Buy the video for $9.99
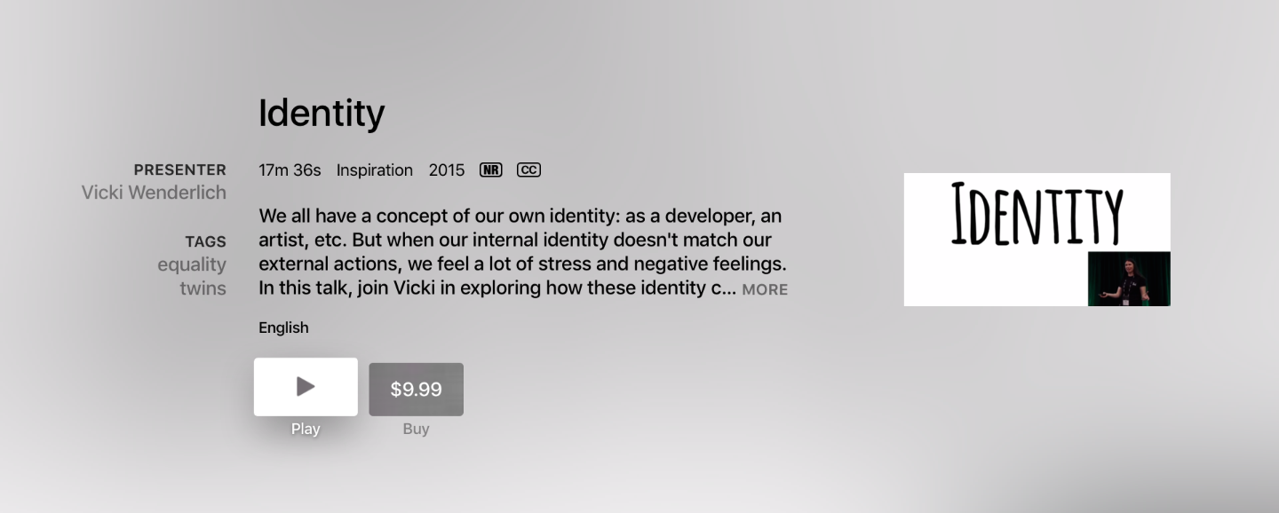 click(416, 389)
